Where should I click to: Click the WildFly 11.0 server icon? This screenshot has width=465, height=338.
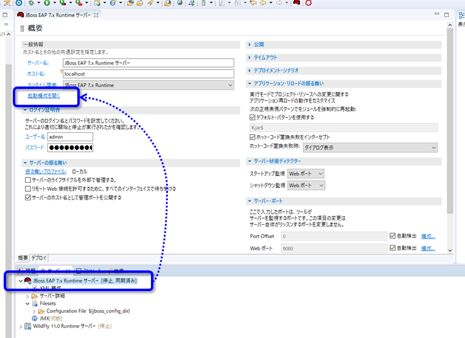(27, 326)
